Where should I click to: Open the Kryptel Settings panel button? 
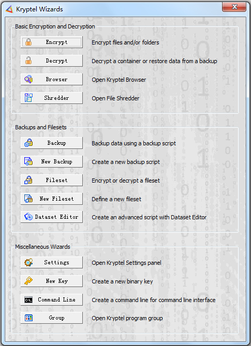52,262
